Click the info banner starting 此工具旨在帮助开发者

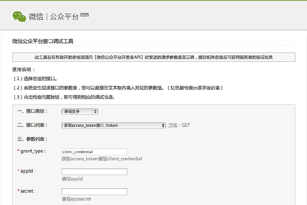(x=154, y=57)
